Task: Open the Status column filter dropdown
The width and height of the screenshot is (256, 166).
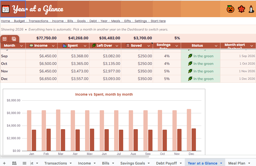Action: 216,46
